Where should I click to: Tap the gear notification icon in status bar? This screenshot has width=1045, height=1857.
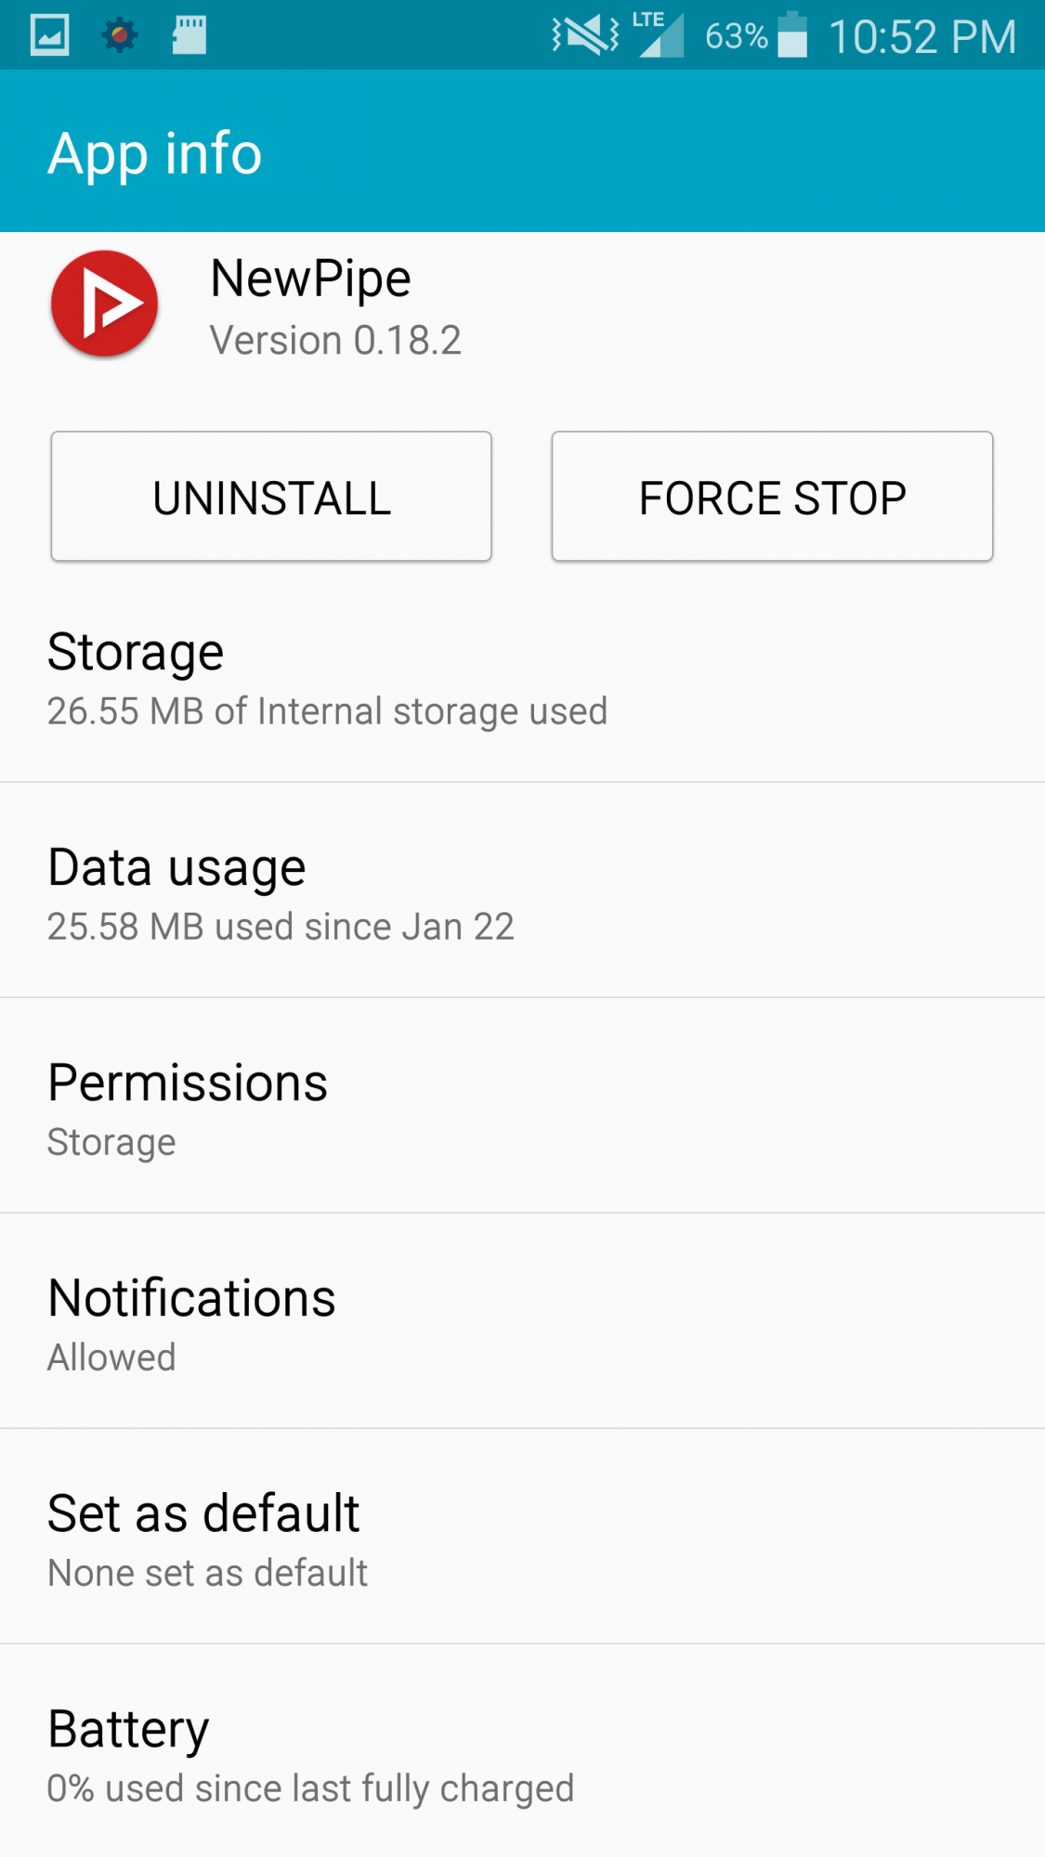coord(119,35)
